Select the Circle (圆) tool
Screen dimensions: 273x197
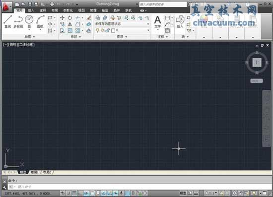(29, 21)
